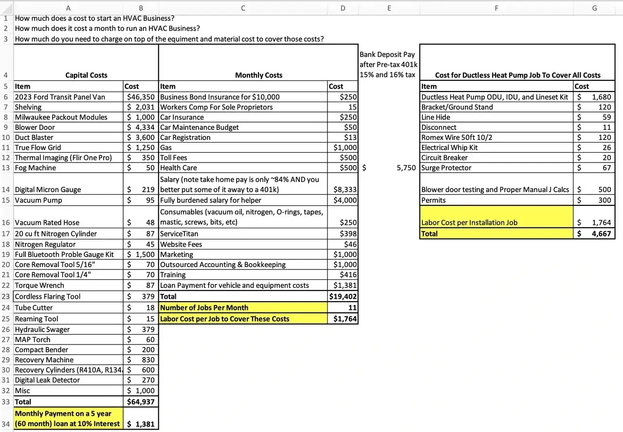Select the 'True Flow Grid' cell
The image size is (623, 432).
point(69,147)
